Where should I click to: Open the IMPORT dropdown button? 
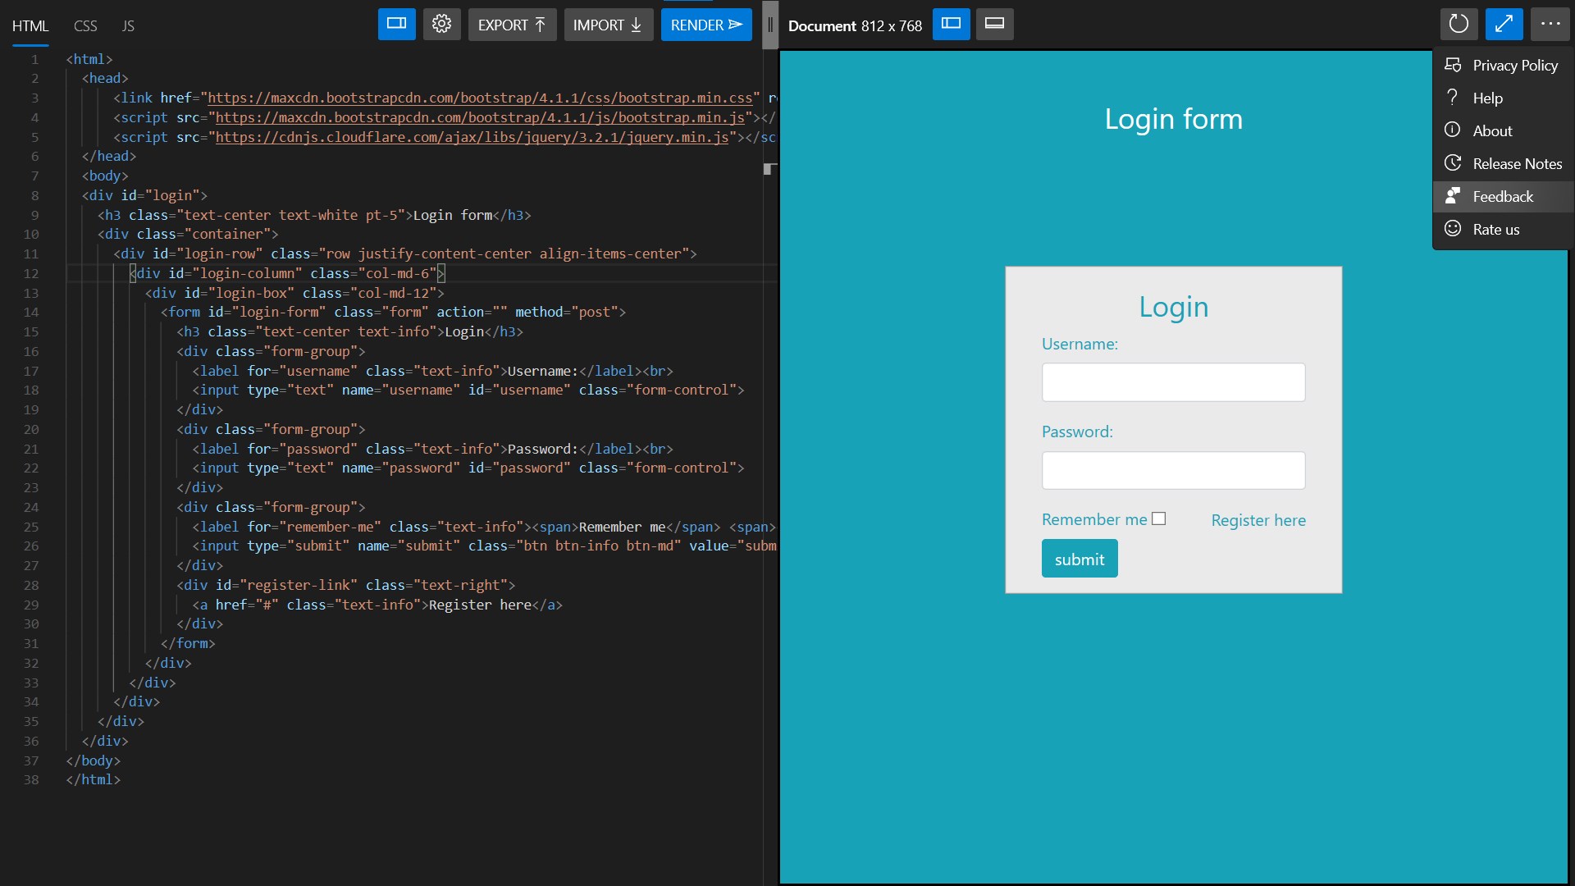(608, 25)
